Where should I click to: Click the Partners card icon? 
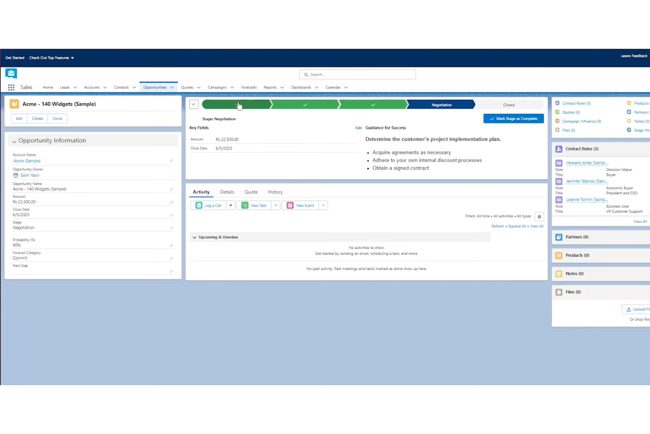[559, 237]
